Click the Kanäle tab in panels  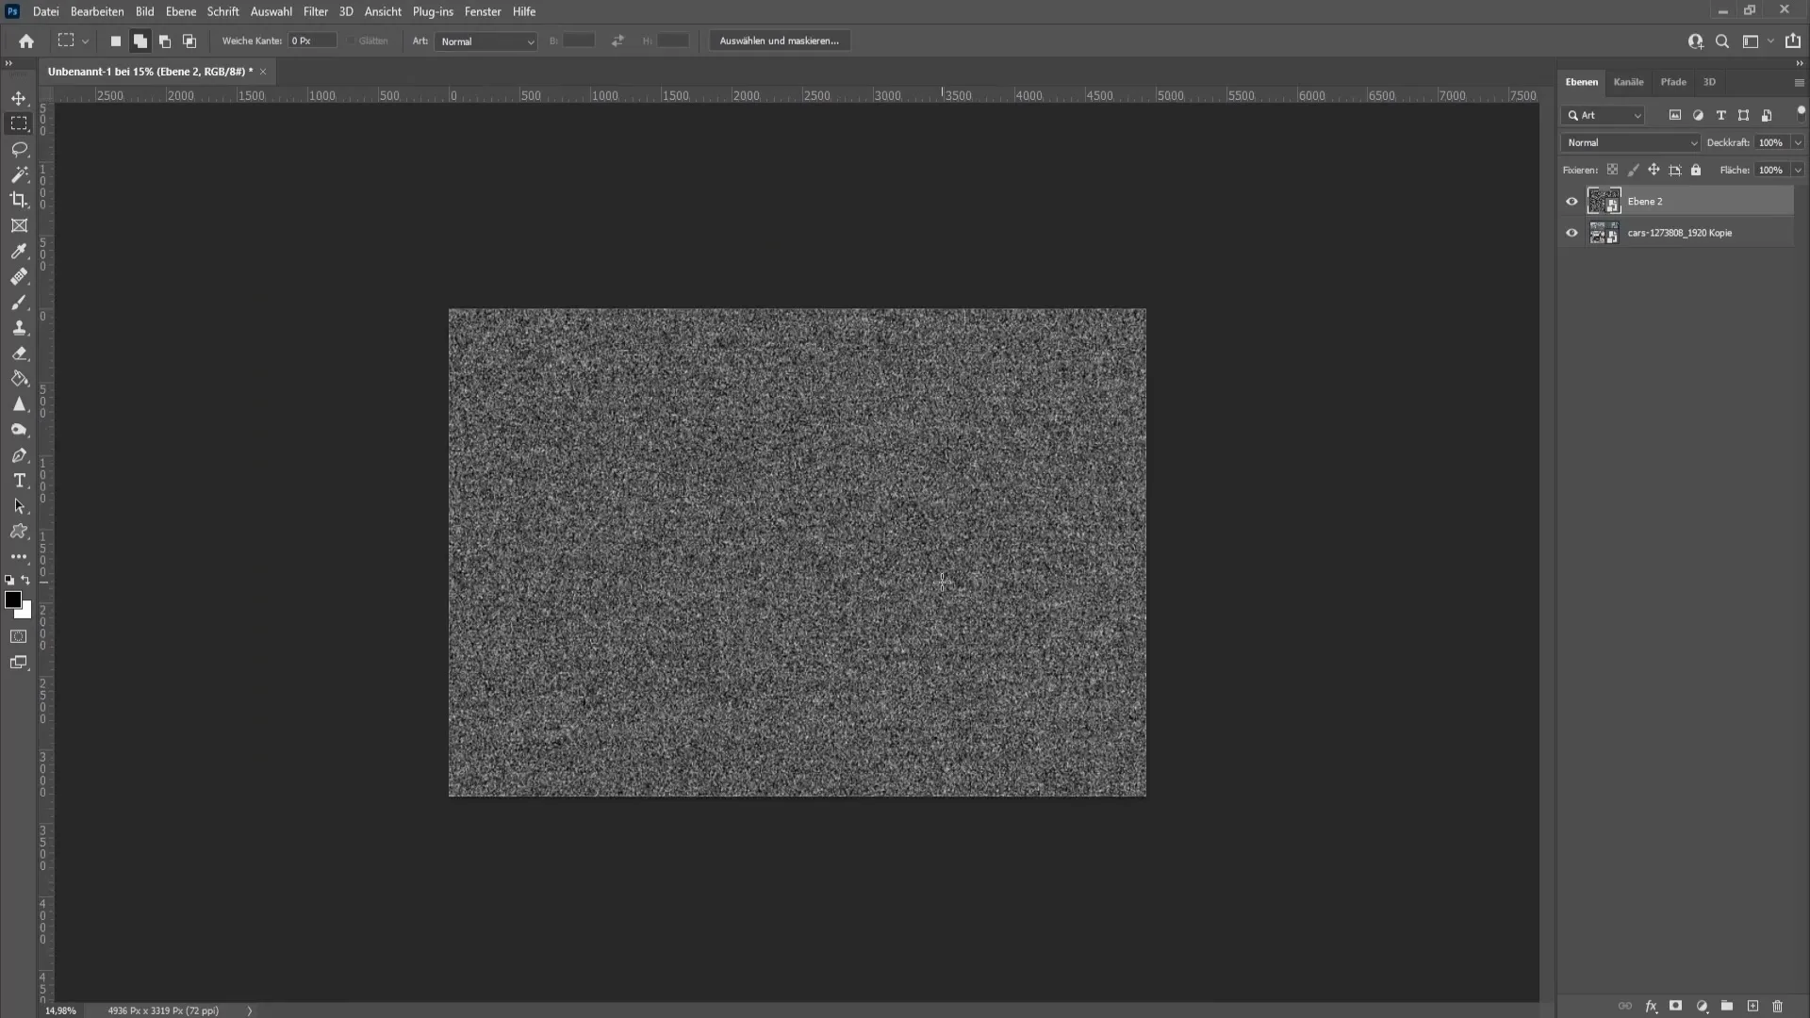1628,81
